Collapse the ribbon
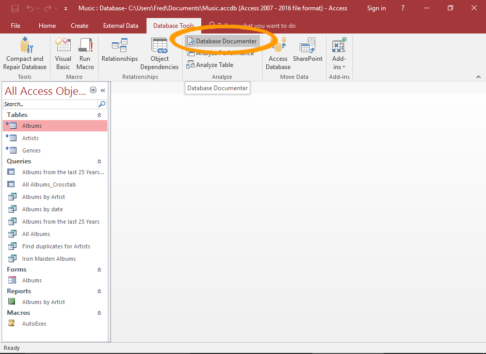486x354 pixels. coord(478,76)
